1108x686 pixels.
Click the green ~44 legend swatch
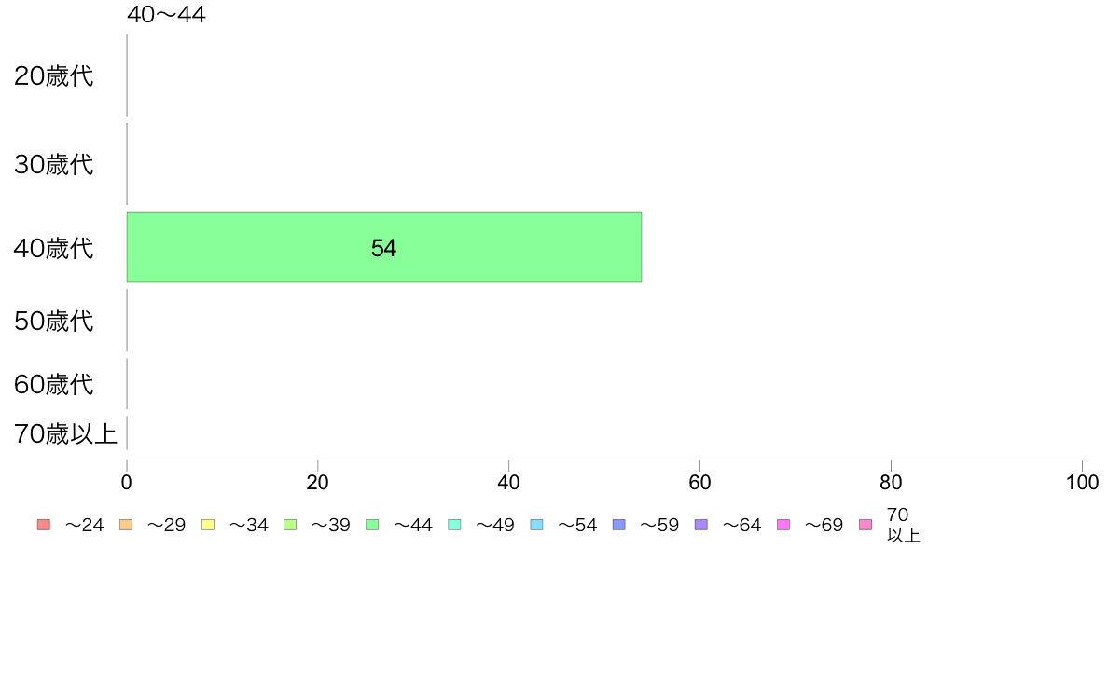coord(372,525)
